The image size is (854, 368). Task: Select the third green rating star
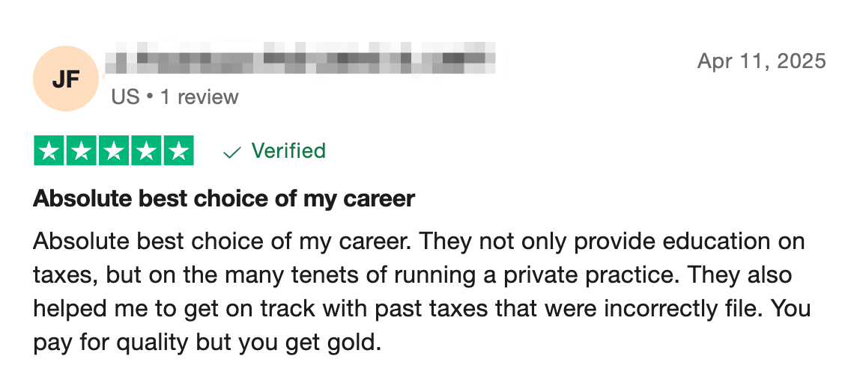[114, 150]
